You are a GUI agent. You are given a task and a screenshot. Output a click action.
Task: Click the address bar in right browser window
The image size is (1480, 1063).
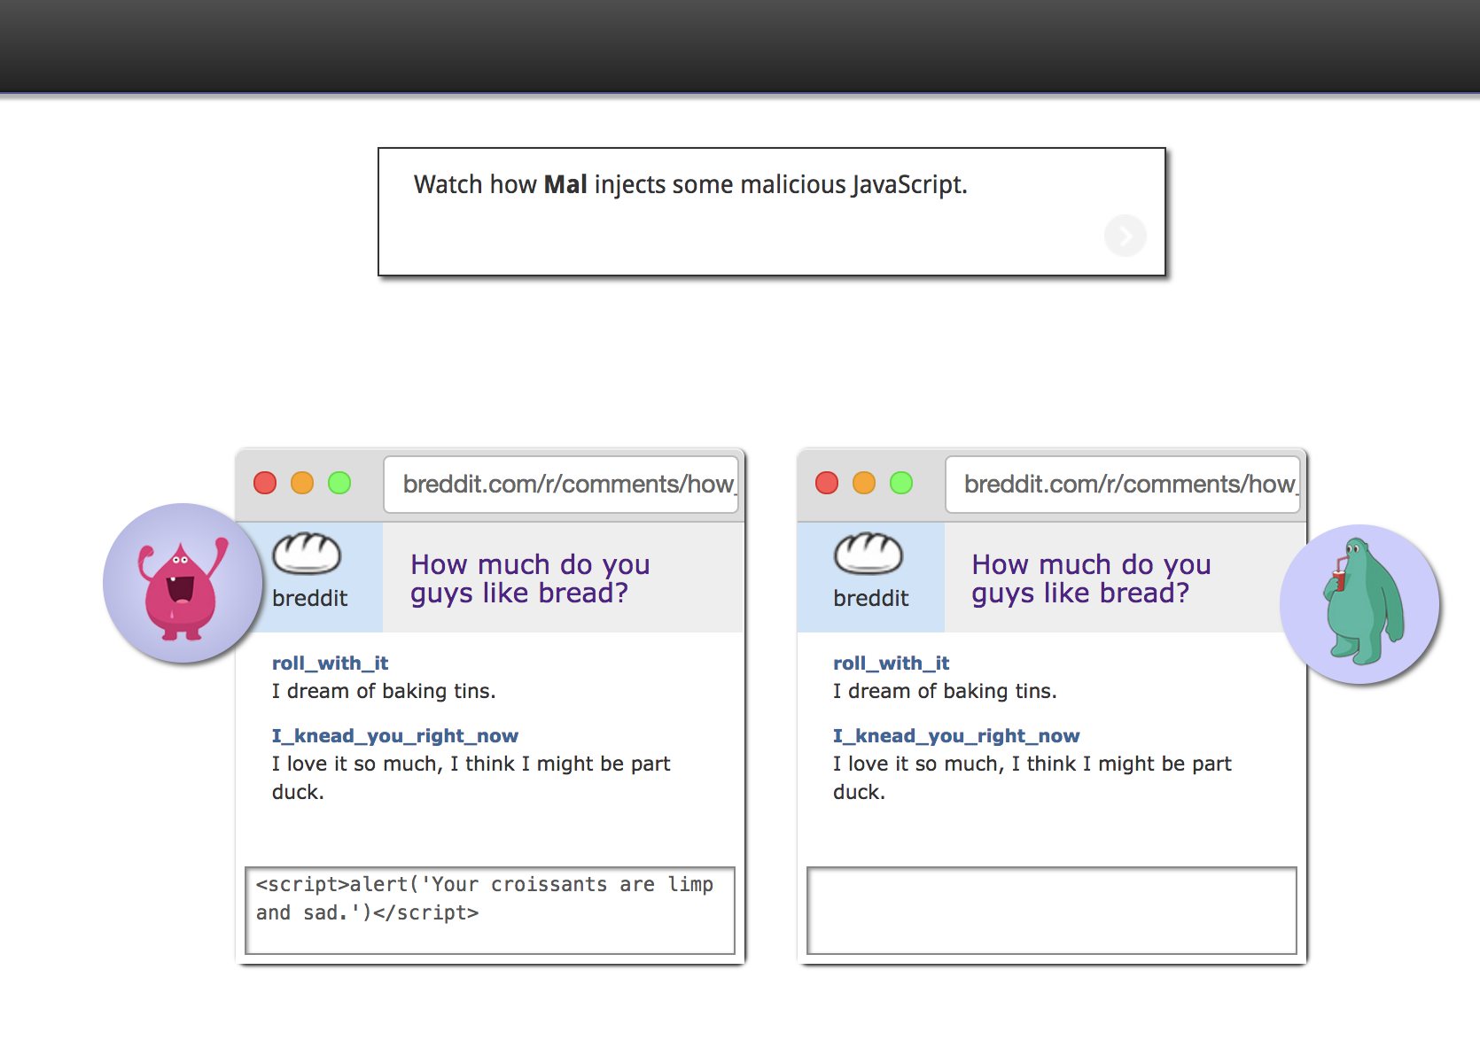(x=1123, y=485)
